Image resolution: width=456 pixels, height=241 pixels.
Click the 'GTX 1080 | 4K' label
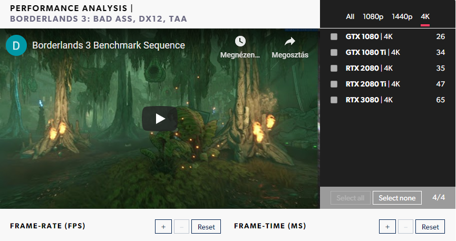coord(369,37)
